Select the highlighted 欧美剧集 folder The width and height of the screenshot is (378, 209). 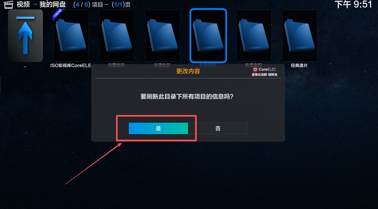(x=208, y=35)
